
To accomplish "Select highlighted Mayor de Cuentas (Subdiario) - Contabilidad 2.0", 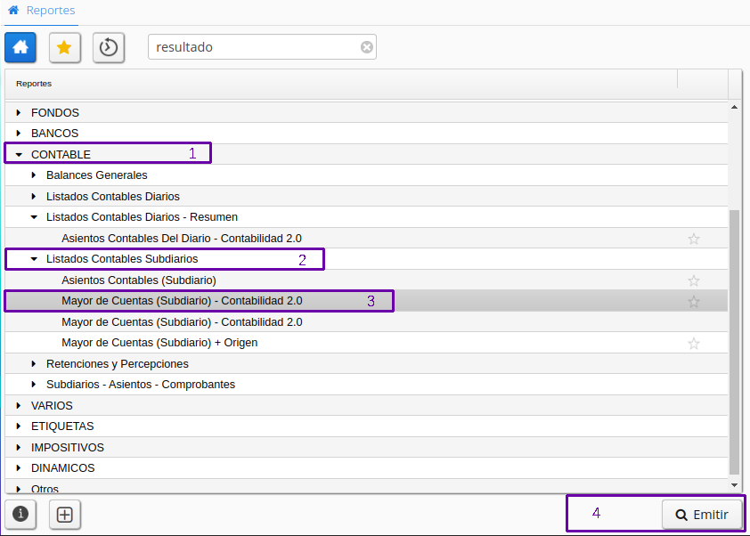I will [x=182, y=301].
